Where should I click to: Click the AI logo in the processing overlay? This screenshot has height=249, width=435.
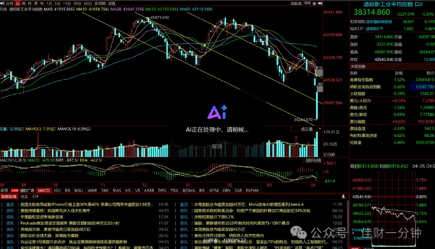tap(217, 112)
